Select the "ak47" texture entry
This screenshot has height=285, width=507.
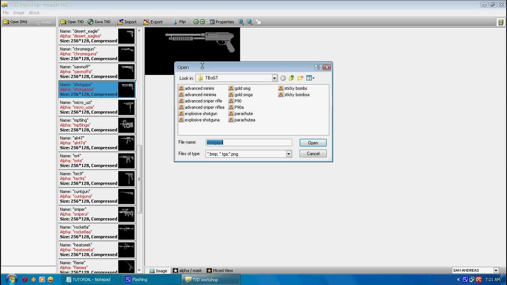pos(97,143)
